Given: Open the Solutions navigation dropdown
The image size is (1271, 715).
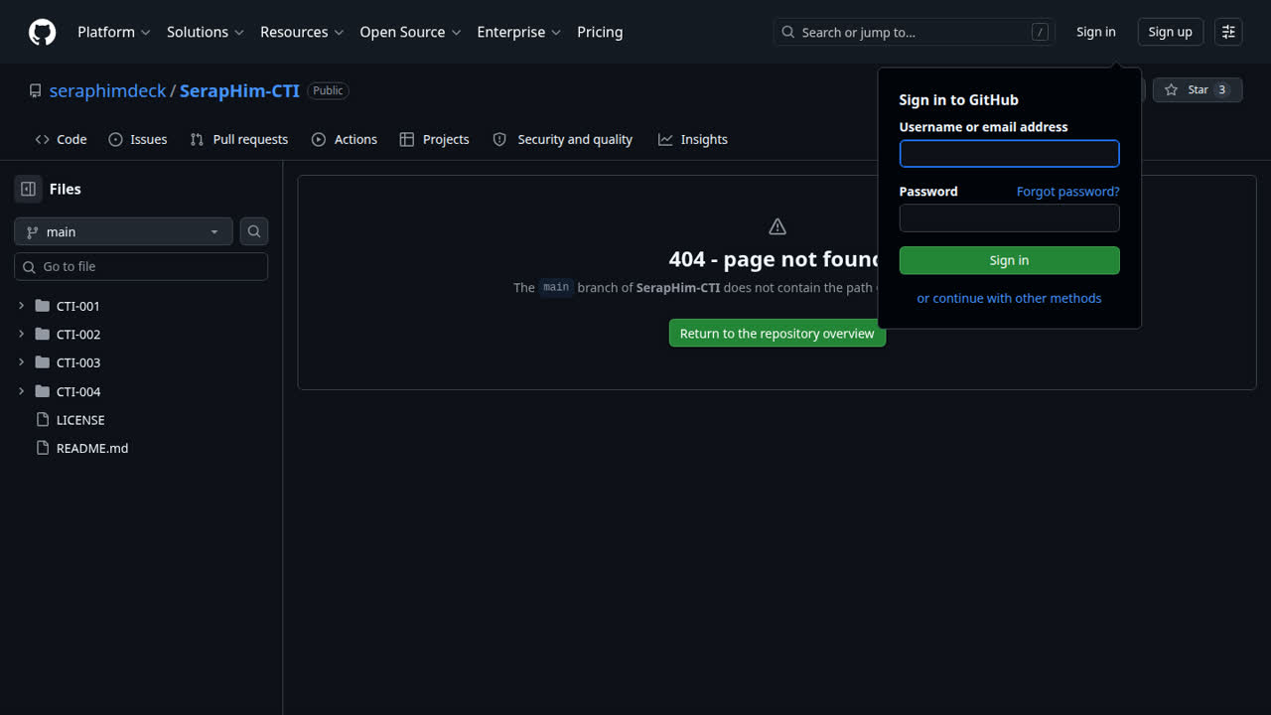Looking at the screenshot, I should pos(206,32).
